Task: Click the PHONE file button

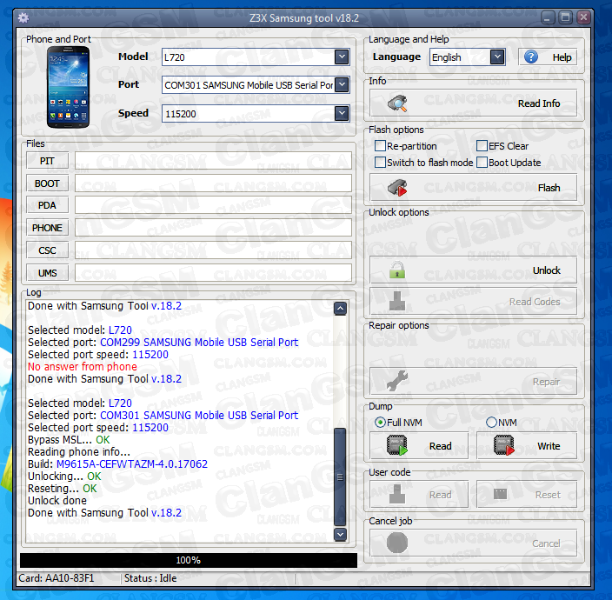Action: (47, 228)
